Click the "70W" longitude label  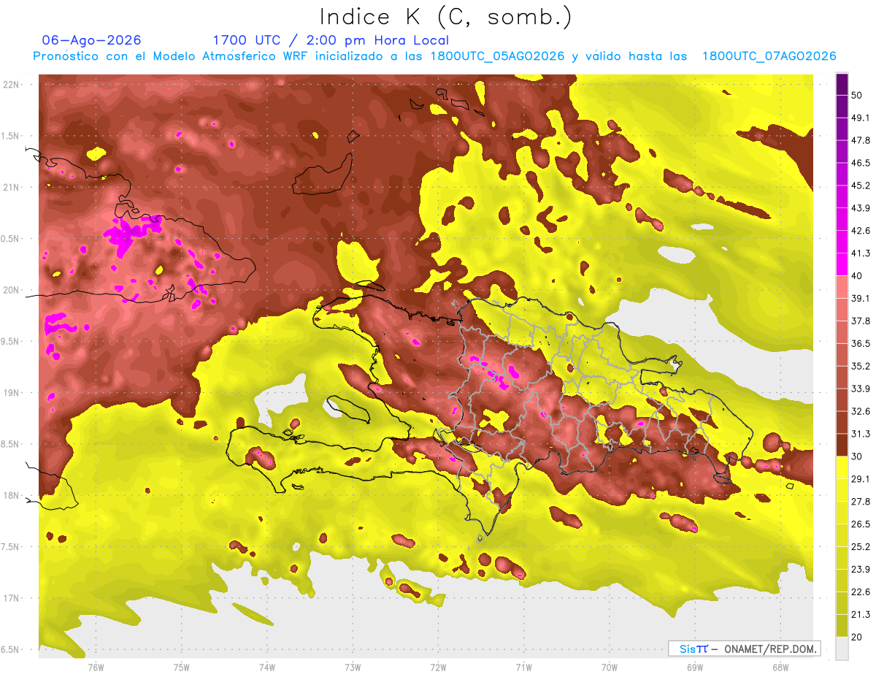pos(609,667)
